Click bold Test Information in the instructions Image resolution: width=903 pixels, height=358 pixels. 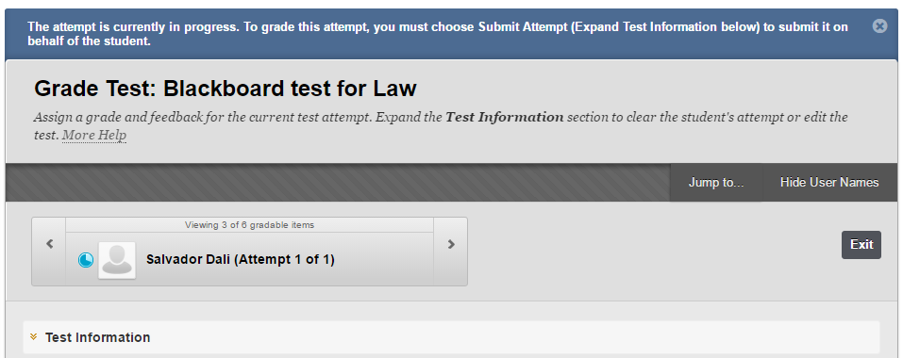click(505, 118)
